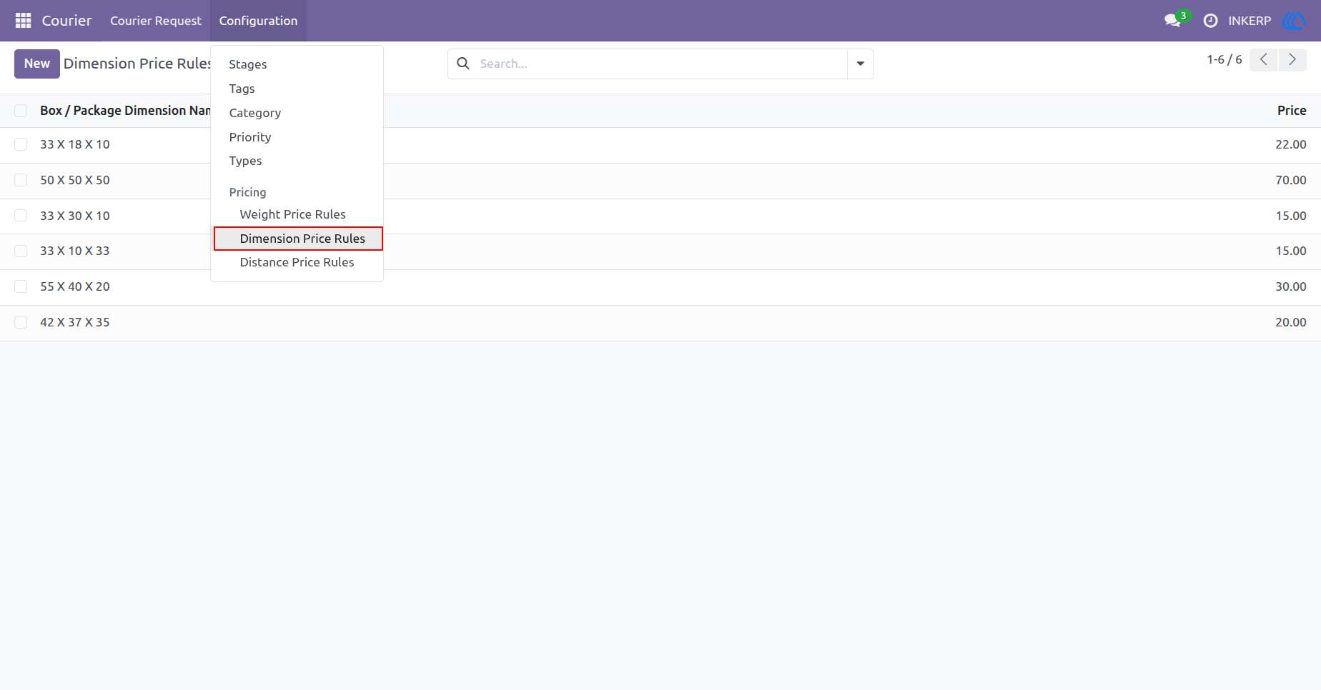Screen dimensions: 1321x690
Task: Click the New button
Action: tap(37, 64)
